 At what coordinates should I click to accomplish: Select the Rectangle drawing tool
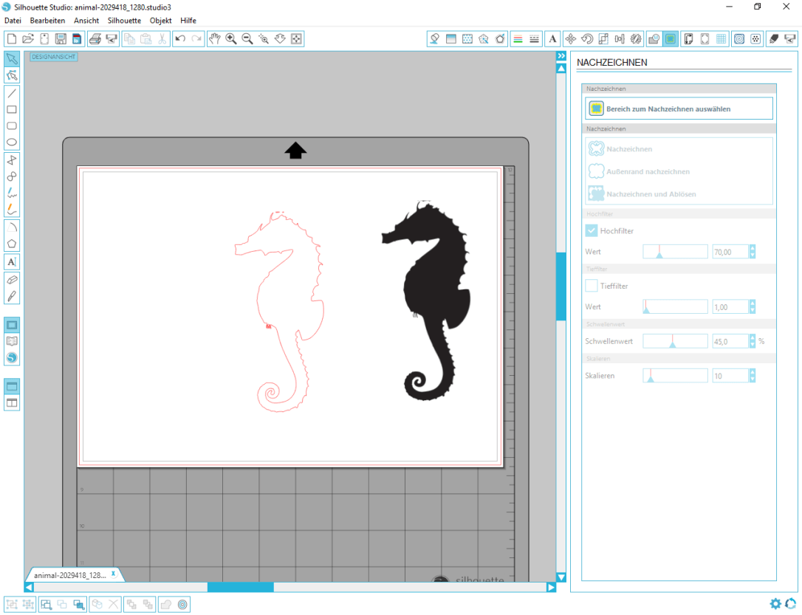click(x=11, y=109)
